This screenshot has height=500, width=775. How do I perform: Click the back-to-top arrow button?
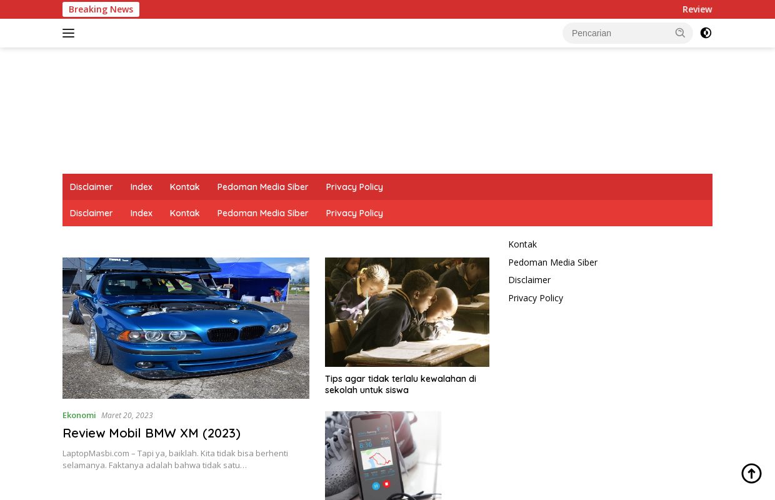click(751, 473)
